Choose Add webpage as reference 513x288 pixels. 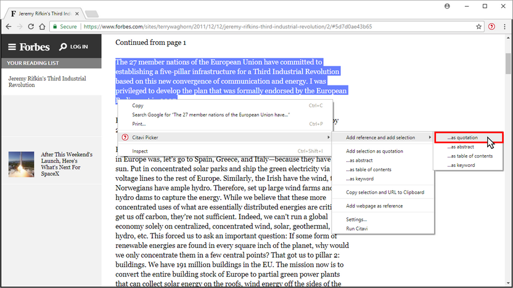coord(383,206)
